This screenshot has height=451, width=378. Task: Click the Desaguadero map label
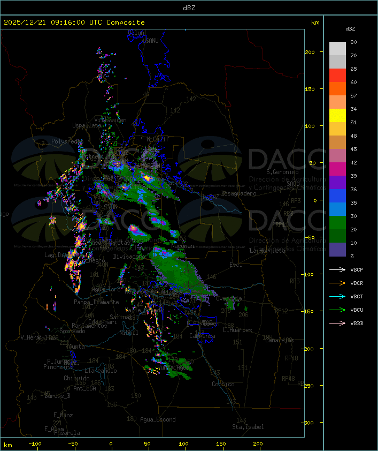pyautogui.click(x=238, y=193)
